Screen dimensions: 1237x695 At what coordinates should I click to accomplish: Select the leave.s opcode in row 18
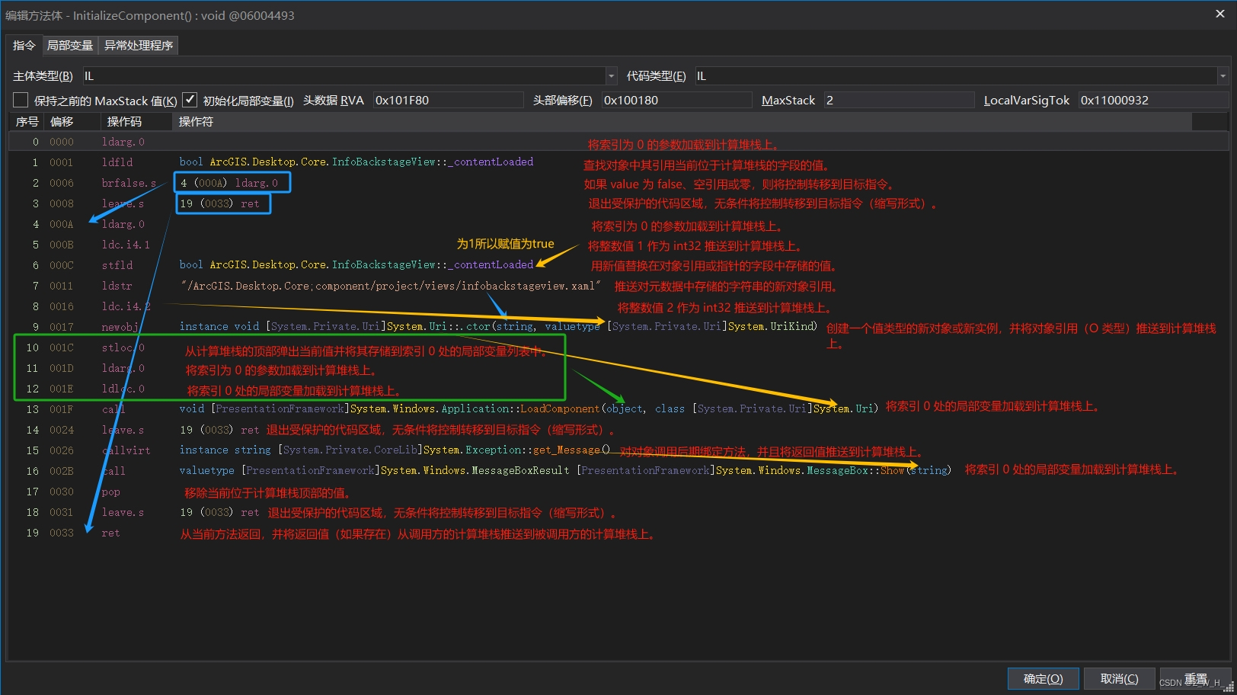[x=123, y=512]
